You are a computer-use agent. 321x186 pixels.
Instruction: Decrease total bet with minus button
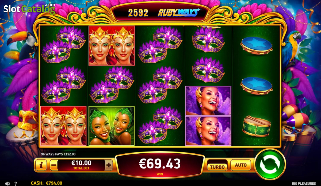click(x=53, y=165)
